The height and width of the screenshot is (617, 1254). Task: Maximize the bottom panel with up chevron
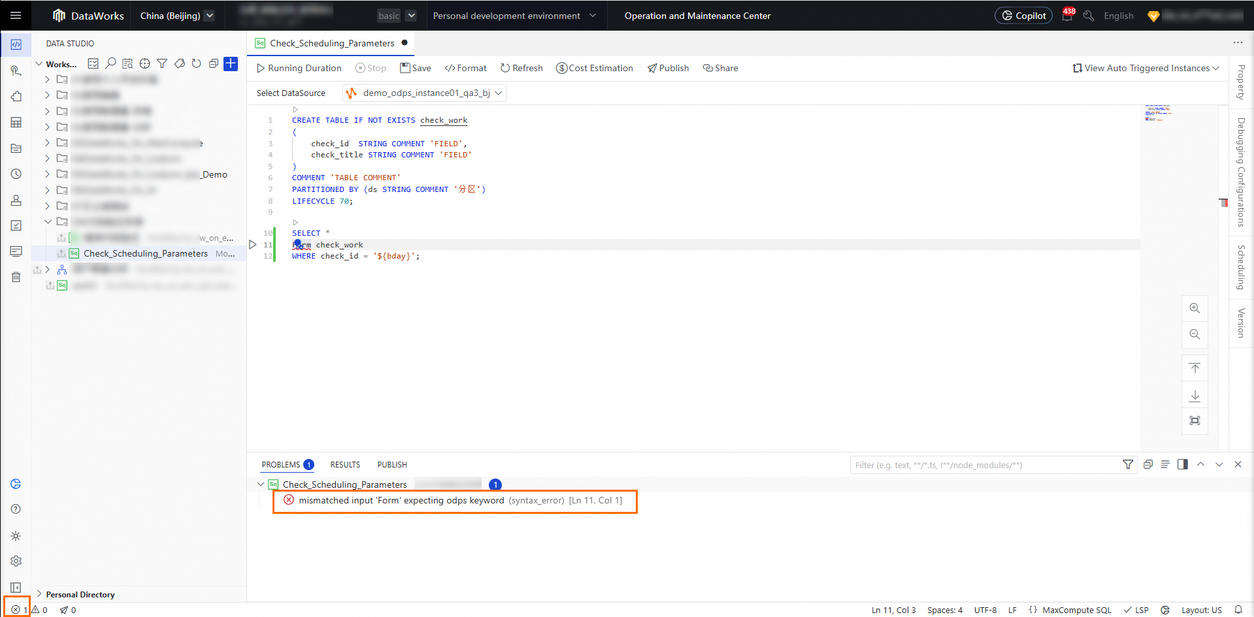click(1201, 464)
